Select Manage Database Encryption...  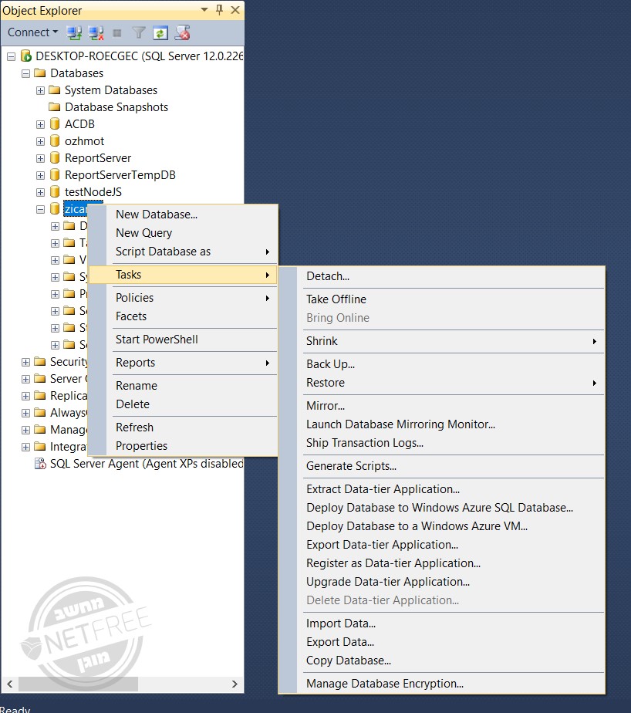pos(442,684)
